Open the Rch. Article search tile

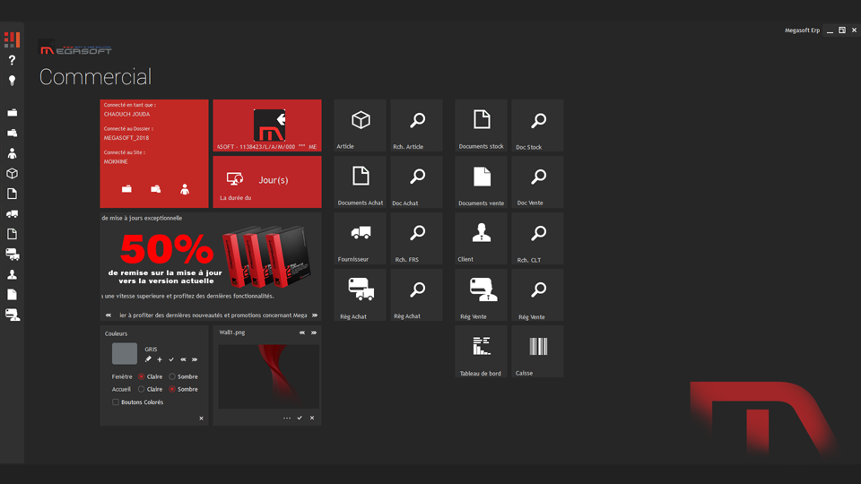click(x=417, y=125)
